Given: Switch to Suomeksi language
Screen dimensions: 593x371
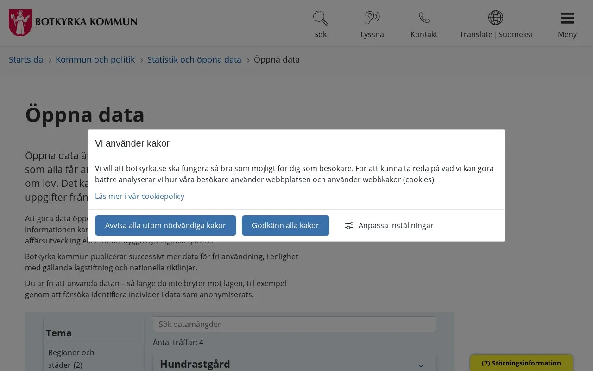Looking at the screenshot, I should click(x=515, y=34).
